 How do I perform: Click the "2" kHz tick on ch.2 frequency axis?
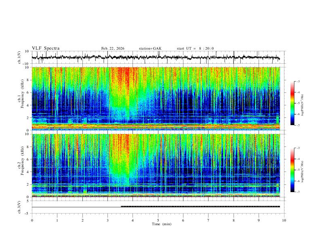(28, 184)
